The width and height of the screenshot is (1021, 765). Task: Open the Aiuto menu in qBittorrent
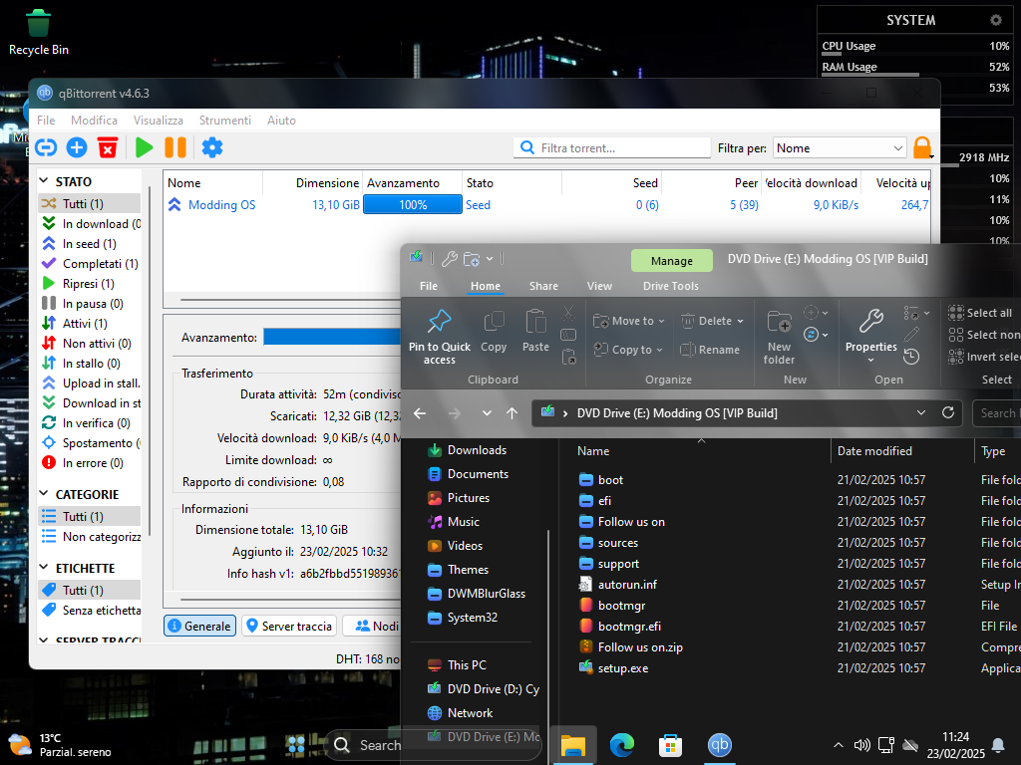click(281, 121)
